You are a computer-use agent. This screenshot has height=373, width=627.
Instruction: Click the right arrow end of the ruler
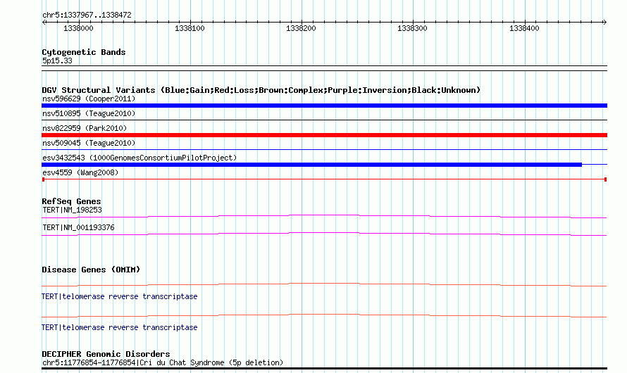604,22
